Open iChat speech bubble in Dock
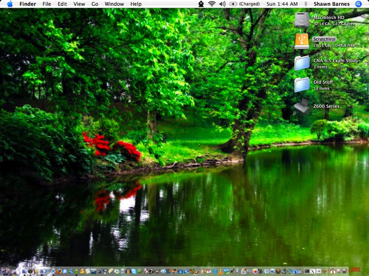 [65, 271]
